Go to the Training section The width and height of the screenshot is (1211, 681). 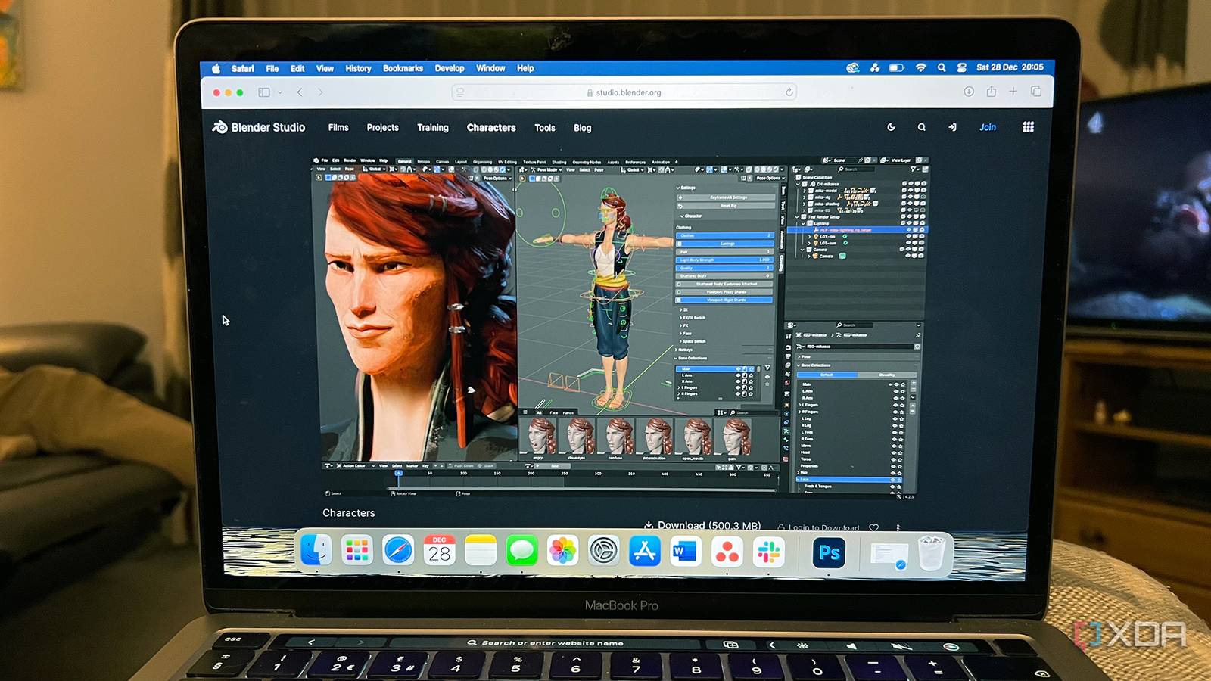tap(432, 127)
